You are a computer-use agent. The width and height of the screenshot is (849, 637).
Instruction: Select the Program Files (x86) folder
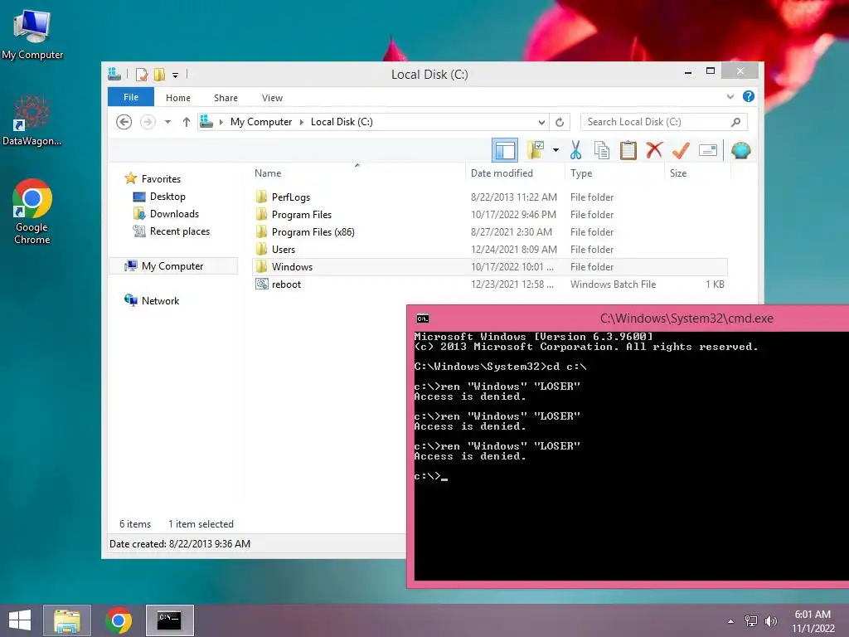(x=489, y=232)
